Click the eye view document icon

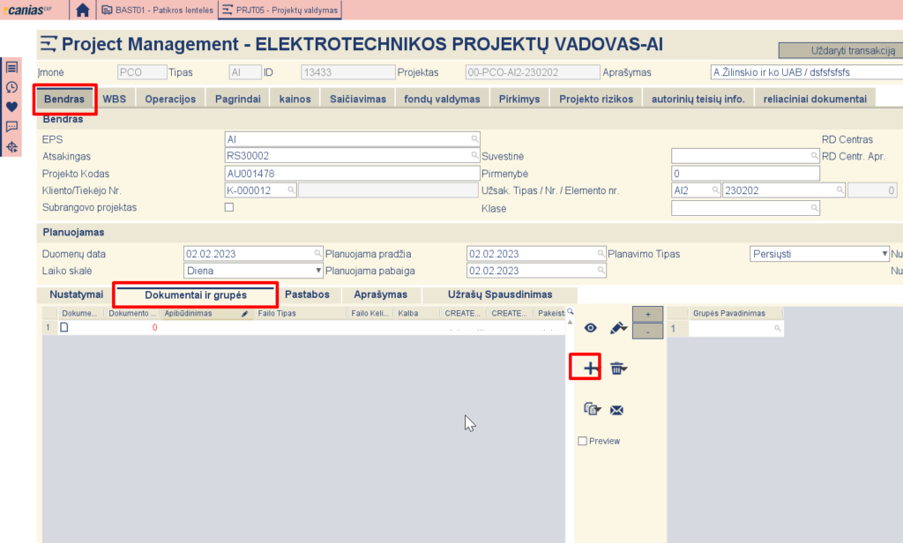click(590, 328)
